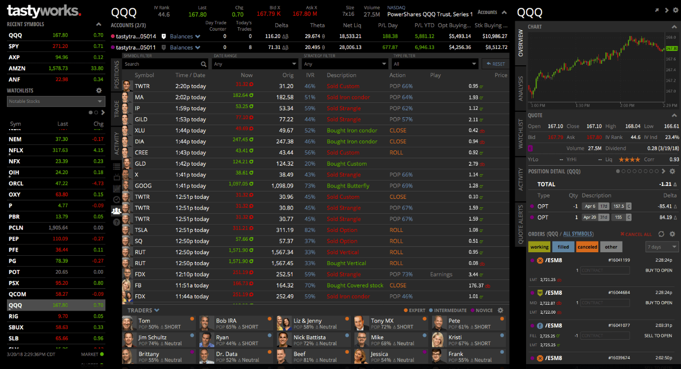
Task: Switch to the Positions vertical tab
Action: coord(117,75)
